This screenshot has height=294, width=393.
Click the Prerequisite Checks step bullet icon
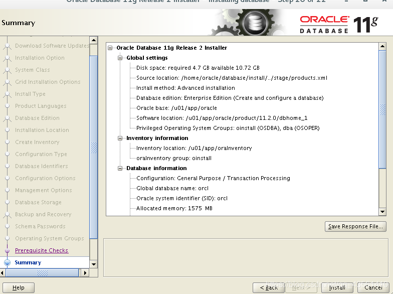(7, 250)
